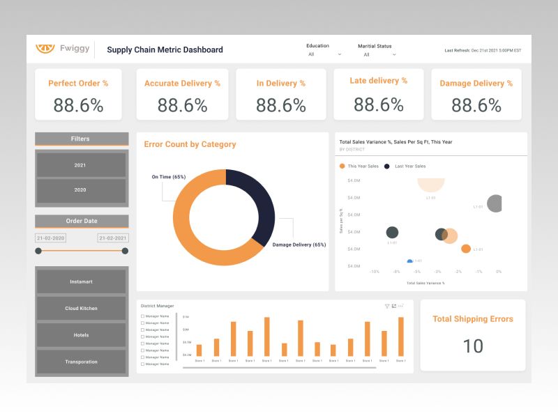Select the Instamart category filter
The width and height of the screenshot is (558, 418).
coord(80,281)
